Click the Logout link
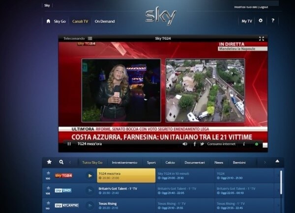This screenshot has width=295, height=213. click(264, 7)
